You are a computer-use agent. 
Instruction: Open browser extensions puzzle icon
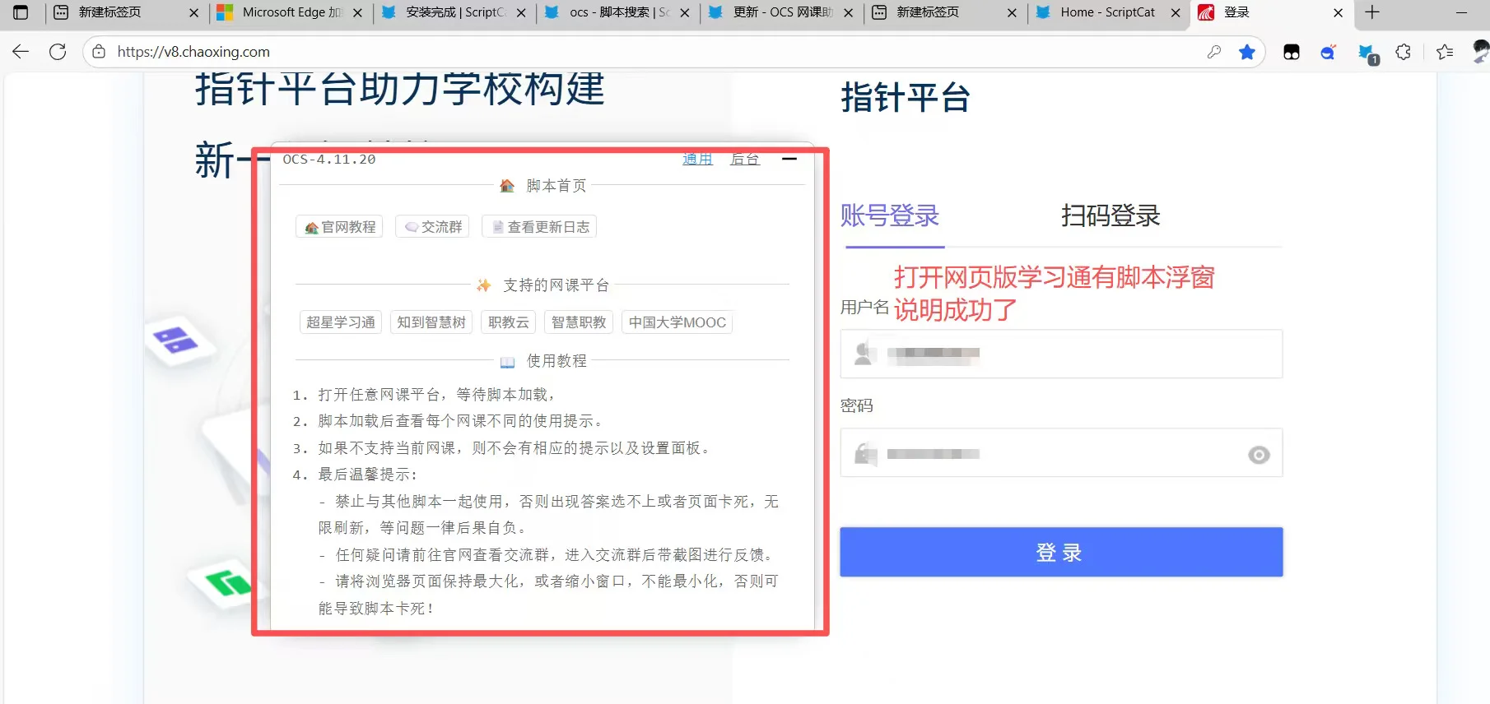1404,52
